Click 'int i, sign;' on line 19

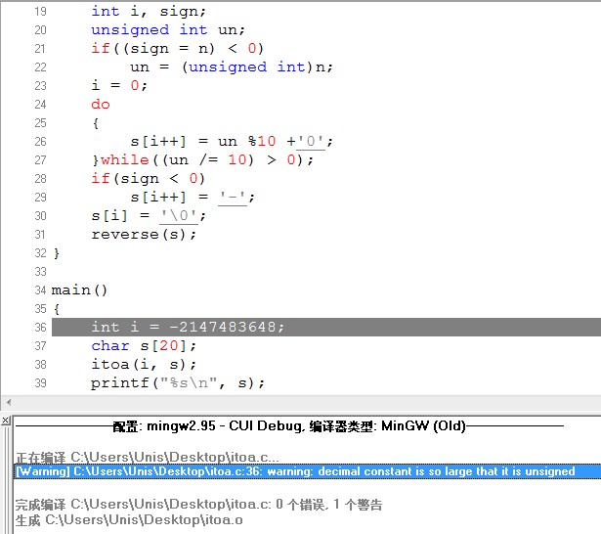point(149,11)
